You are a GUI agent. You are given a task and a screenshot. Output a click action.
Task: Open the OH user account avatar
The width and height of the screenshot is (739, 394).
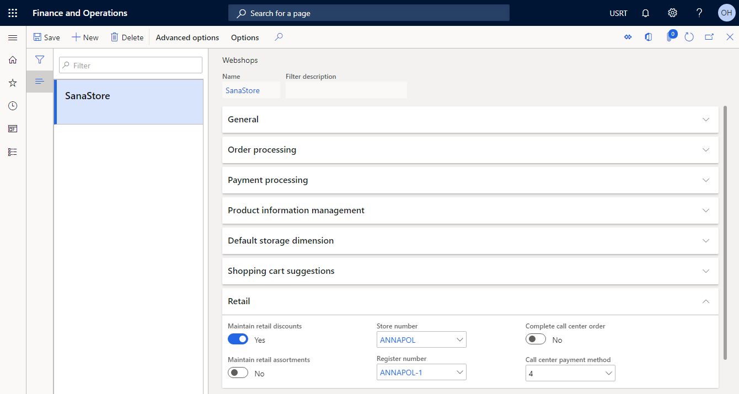tap(726, 13)
